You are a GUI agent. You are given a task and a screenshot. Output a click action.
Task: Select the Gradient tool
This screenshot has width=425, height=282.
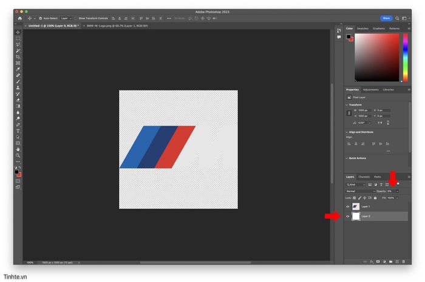[18, 106]
